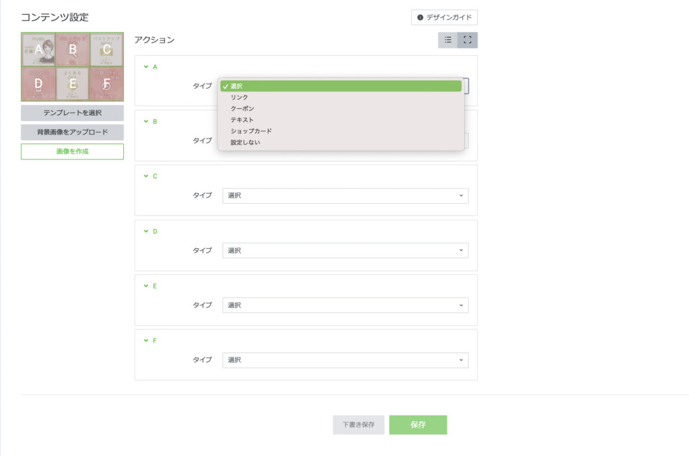Collapse section D chevron

(146, 231)
